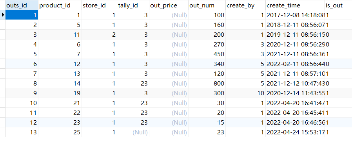Image resolution: width=352 pixels, height=141 pixels.
Task: Click create_time 2022-04-24 15:53:17
Action: point(295,132)
